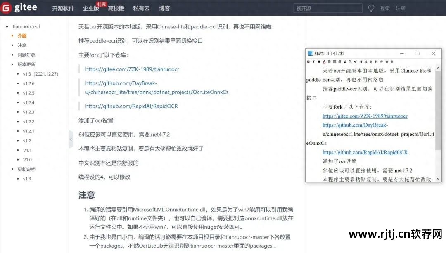Minimize the OCR result window
The width and height of the screenshot is (446, 253).
pos(402,53)
